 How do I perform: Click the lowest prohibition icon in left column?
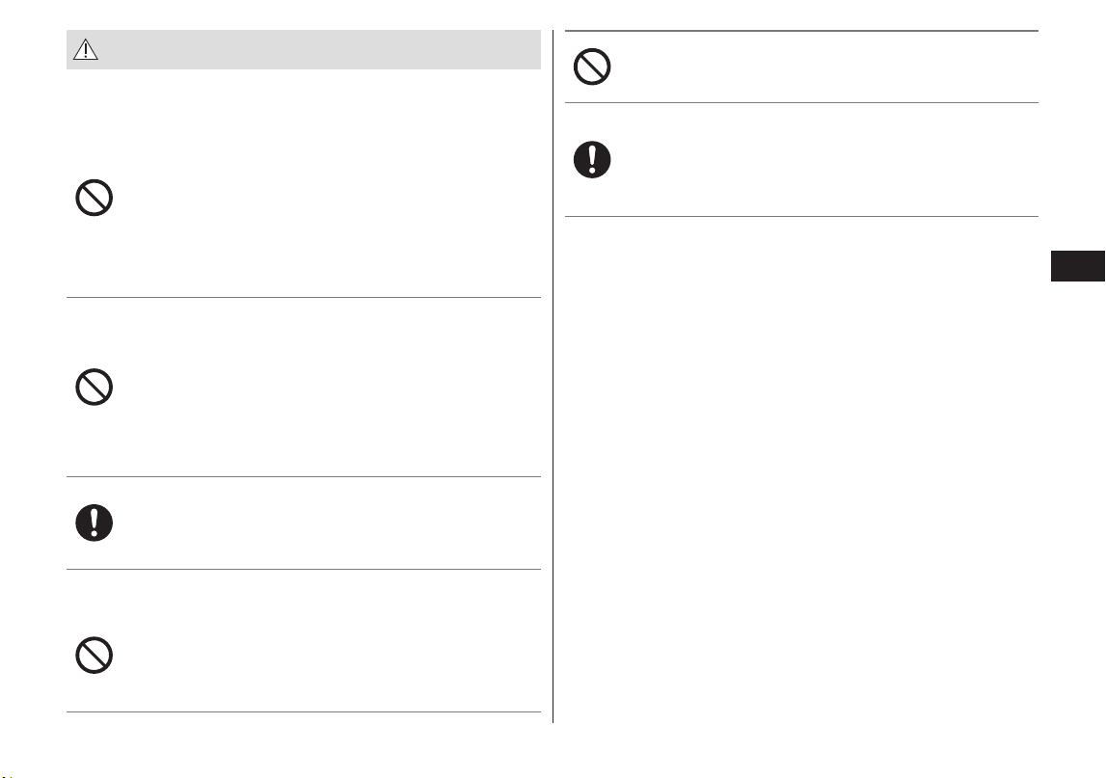pyautogui.click(x=94, y=656)
